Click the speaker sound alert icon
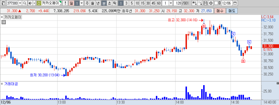279x105 pixels. point(30,3)
